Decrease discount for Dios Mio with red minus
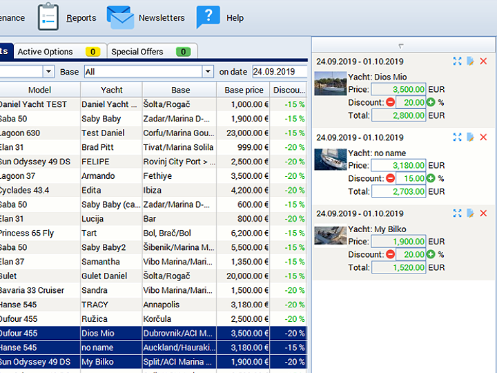Viewport: 497px width, 373px height. (x=390, y=102)
